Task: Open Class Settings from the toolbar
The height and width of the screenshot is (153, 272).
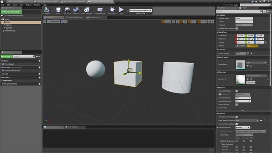Action: click(x=86, y=11)
